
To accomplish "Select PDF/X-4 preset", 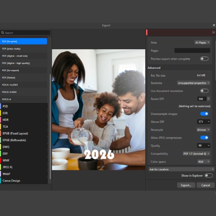I will click(x=24, y=99).
